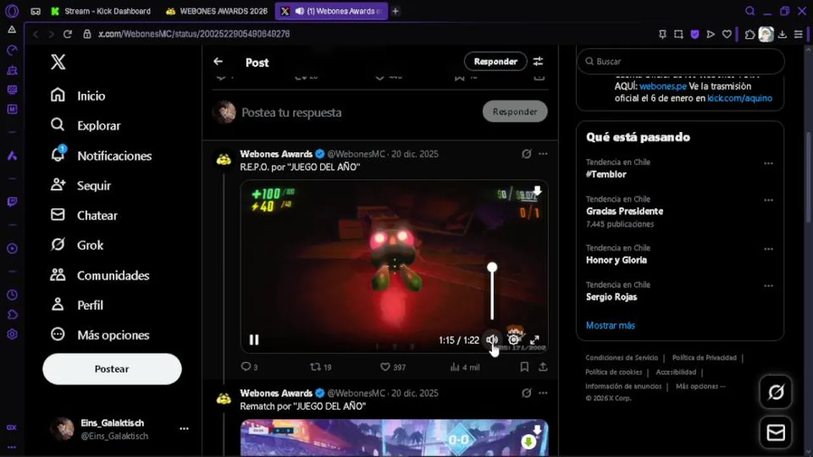This screenshot has width=813, height=457.
Task: Go to the Perfil page
Action: click(x=77, y=305)
